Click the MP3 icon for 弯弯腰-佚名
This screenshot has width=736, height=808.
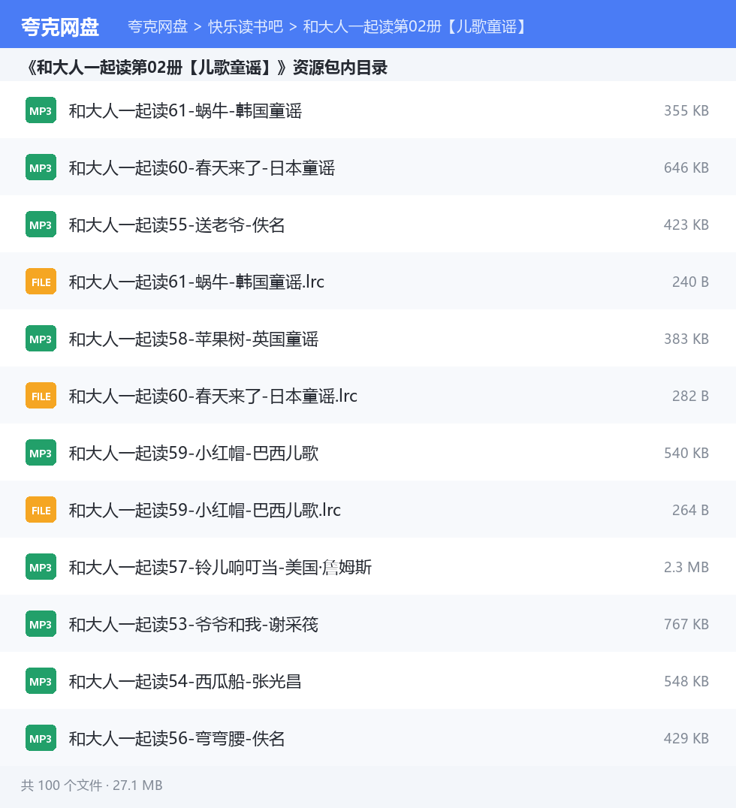pyautogui.click(x=41, y=738)
